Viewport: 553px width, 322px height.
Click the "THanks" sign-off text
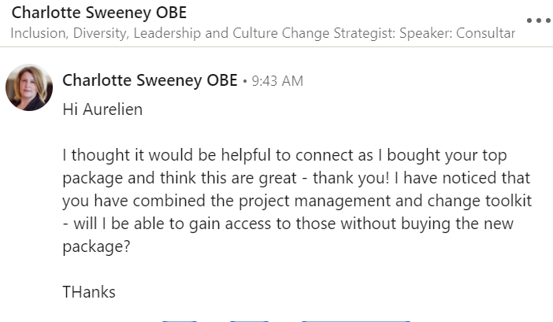(x=89, y=292)
